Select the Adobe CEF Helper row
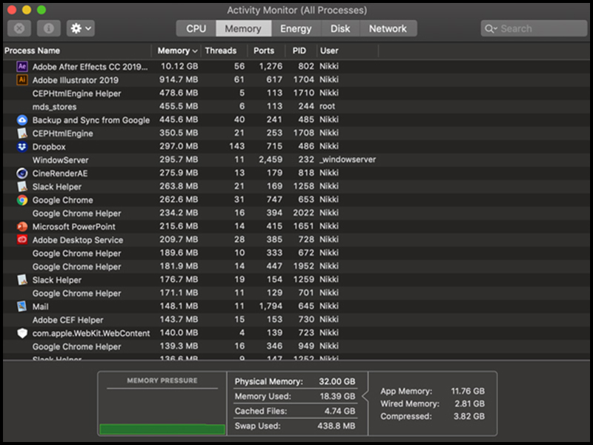Image resolution: width=593 pixels, height=445 pixels. point(296,320)
